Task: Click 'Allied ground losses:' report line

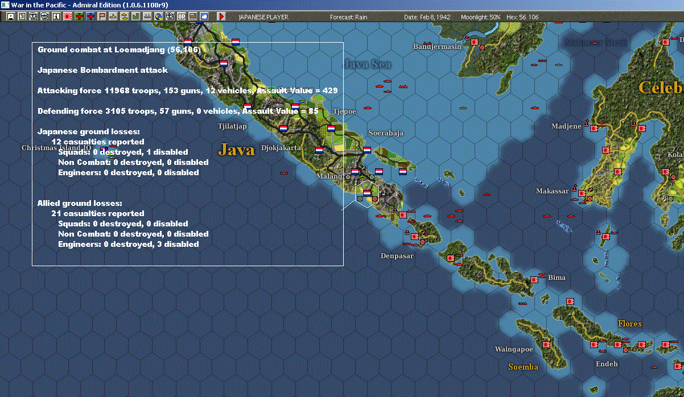Action: tap(80, 203)
